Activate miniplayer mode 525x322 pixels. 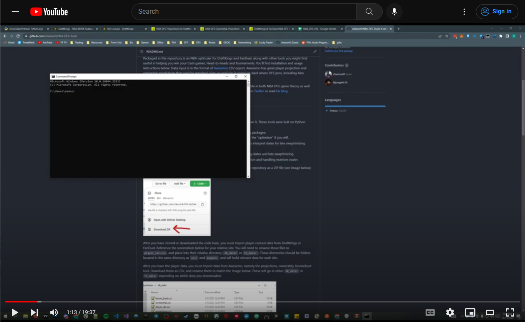click(x=470, y=312)
